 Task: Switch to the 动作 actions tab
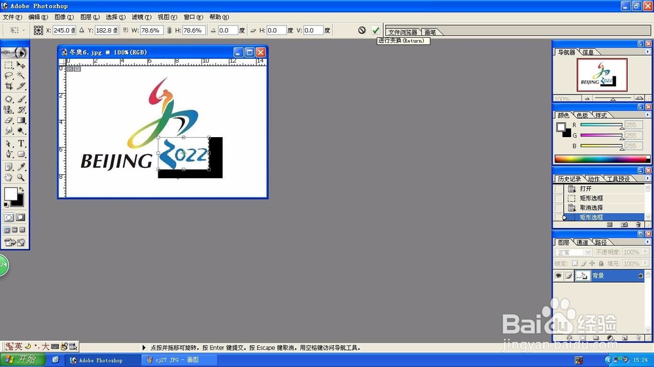tap(594, 179)
